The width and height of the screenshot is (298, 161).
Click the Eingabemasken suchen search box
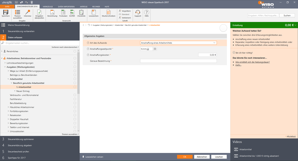(x=40, y=43)
